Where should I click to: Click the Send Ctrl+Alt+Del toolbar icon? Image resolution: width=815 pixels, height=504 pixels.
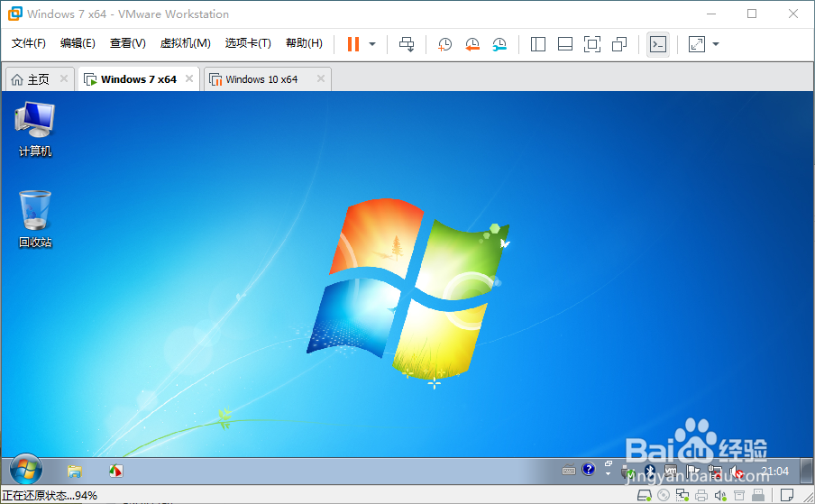tap(407, 44)
